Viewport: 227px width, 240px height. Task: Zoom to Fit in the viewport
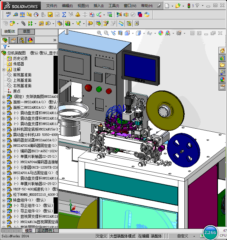pyautogui.click(x=99, y=33)
